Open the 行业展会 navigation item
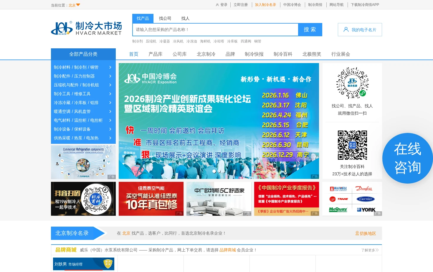 pos(341,54)
